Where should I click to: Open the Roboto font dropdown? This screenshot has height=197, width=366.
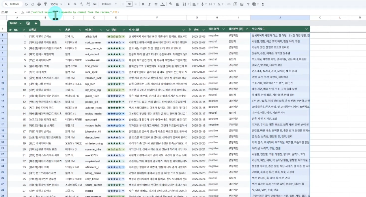click(x=109, y=4)
